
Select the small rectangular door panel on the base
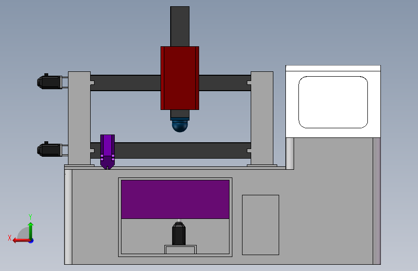click(260, 225)
